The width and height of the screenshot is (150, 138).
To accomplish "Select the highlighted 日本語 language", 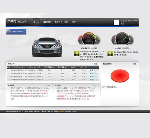I will click(61, 111).
